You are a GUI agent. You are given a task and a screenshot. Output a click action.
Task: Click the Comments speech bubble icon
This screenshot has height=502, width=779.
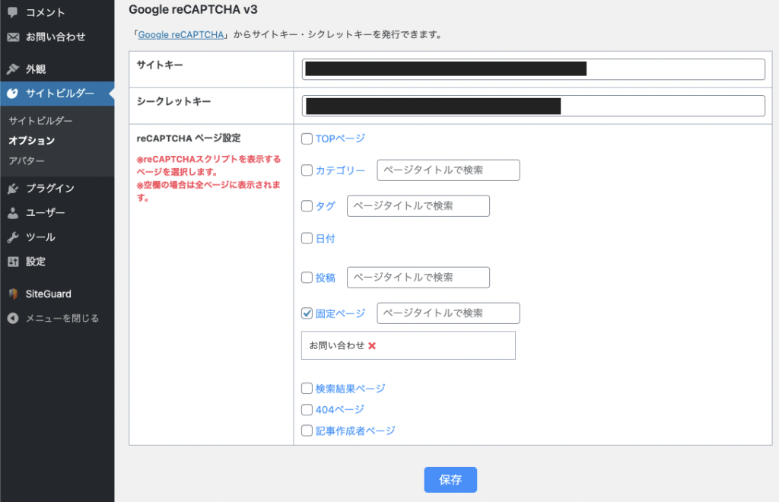[x=13, y=12]
